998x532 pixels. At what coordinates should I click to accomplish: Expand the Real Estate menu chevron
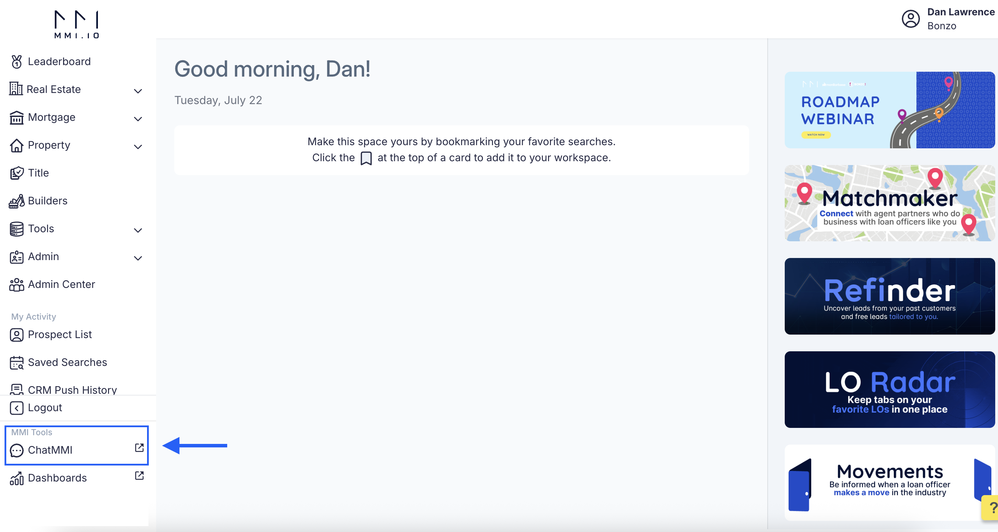(x=138, y=91)
